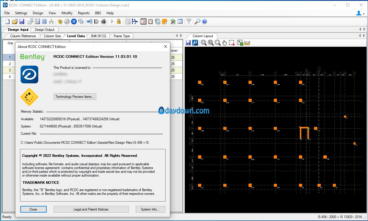Select group row 3 in the Level Data table

(x=10, y=70)
